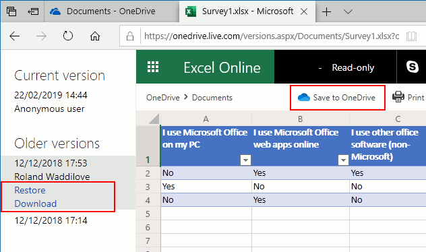Select older version 12/12/2018 17:14
This screenshot has height=252, width=426.
click(51, 220)
